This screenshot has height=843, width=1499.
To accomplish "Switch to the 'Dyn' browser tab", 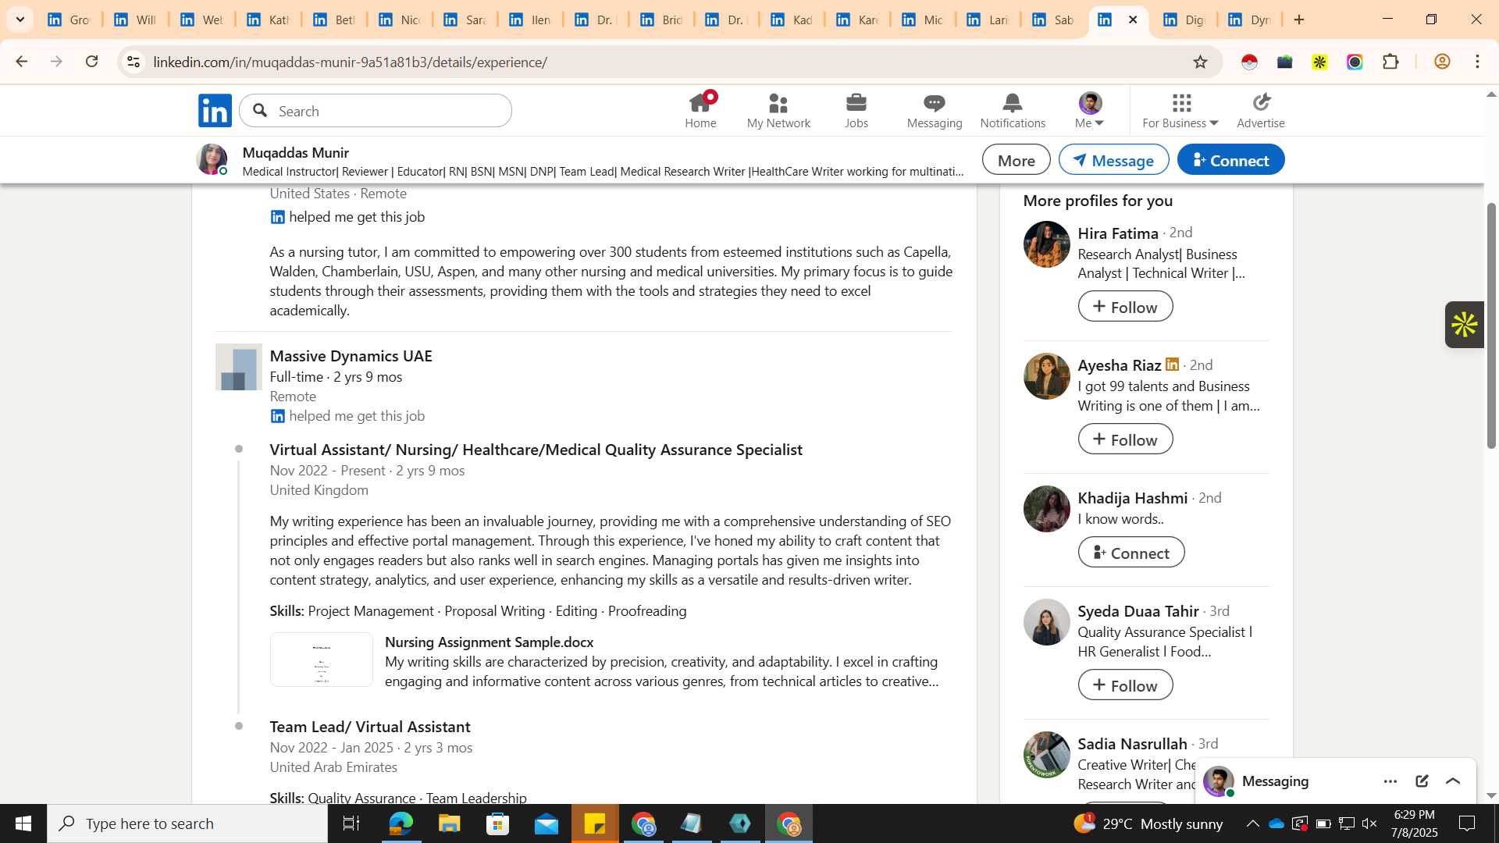I will [x=1249, y=20].
